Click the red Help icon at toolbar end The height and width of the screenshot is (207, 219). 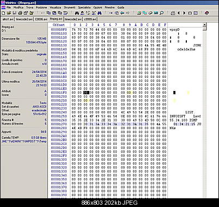tap(207, 13)
